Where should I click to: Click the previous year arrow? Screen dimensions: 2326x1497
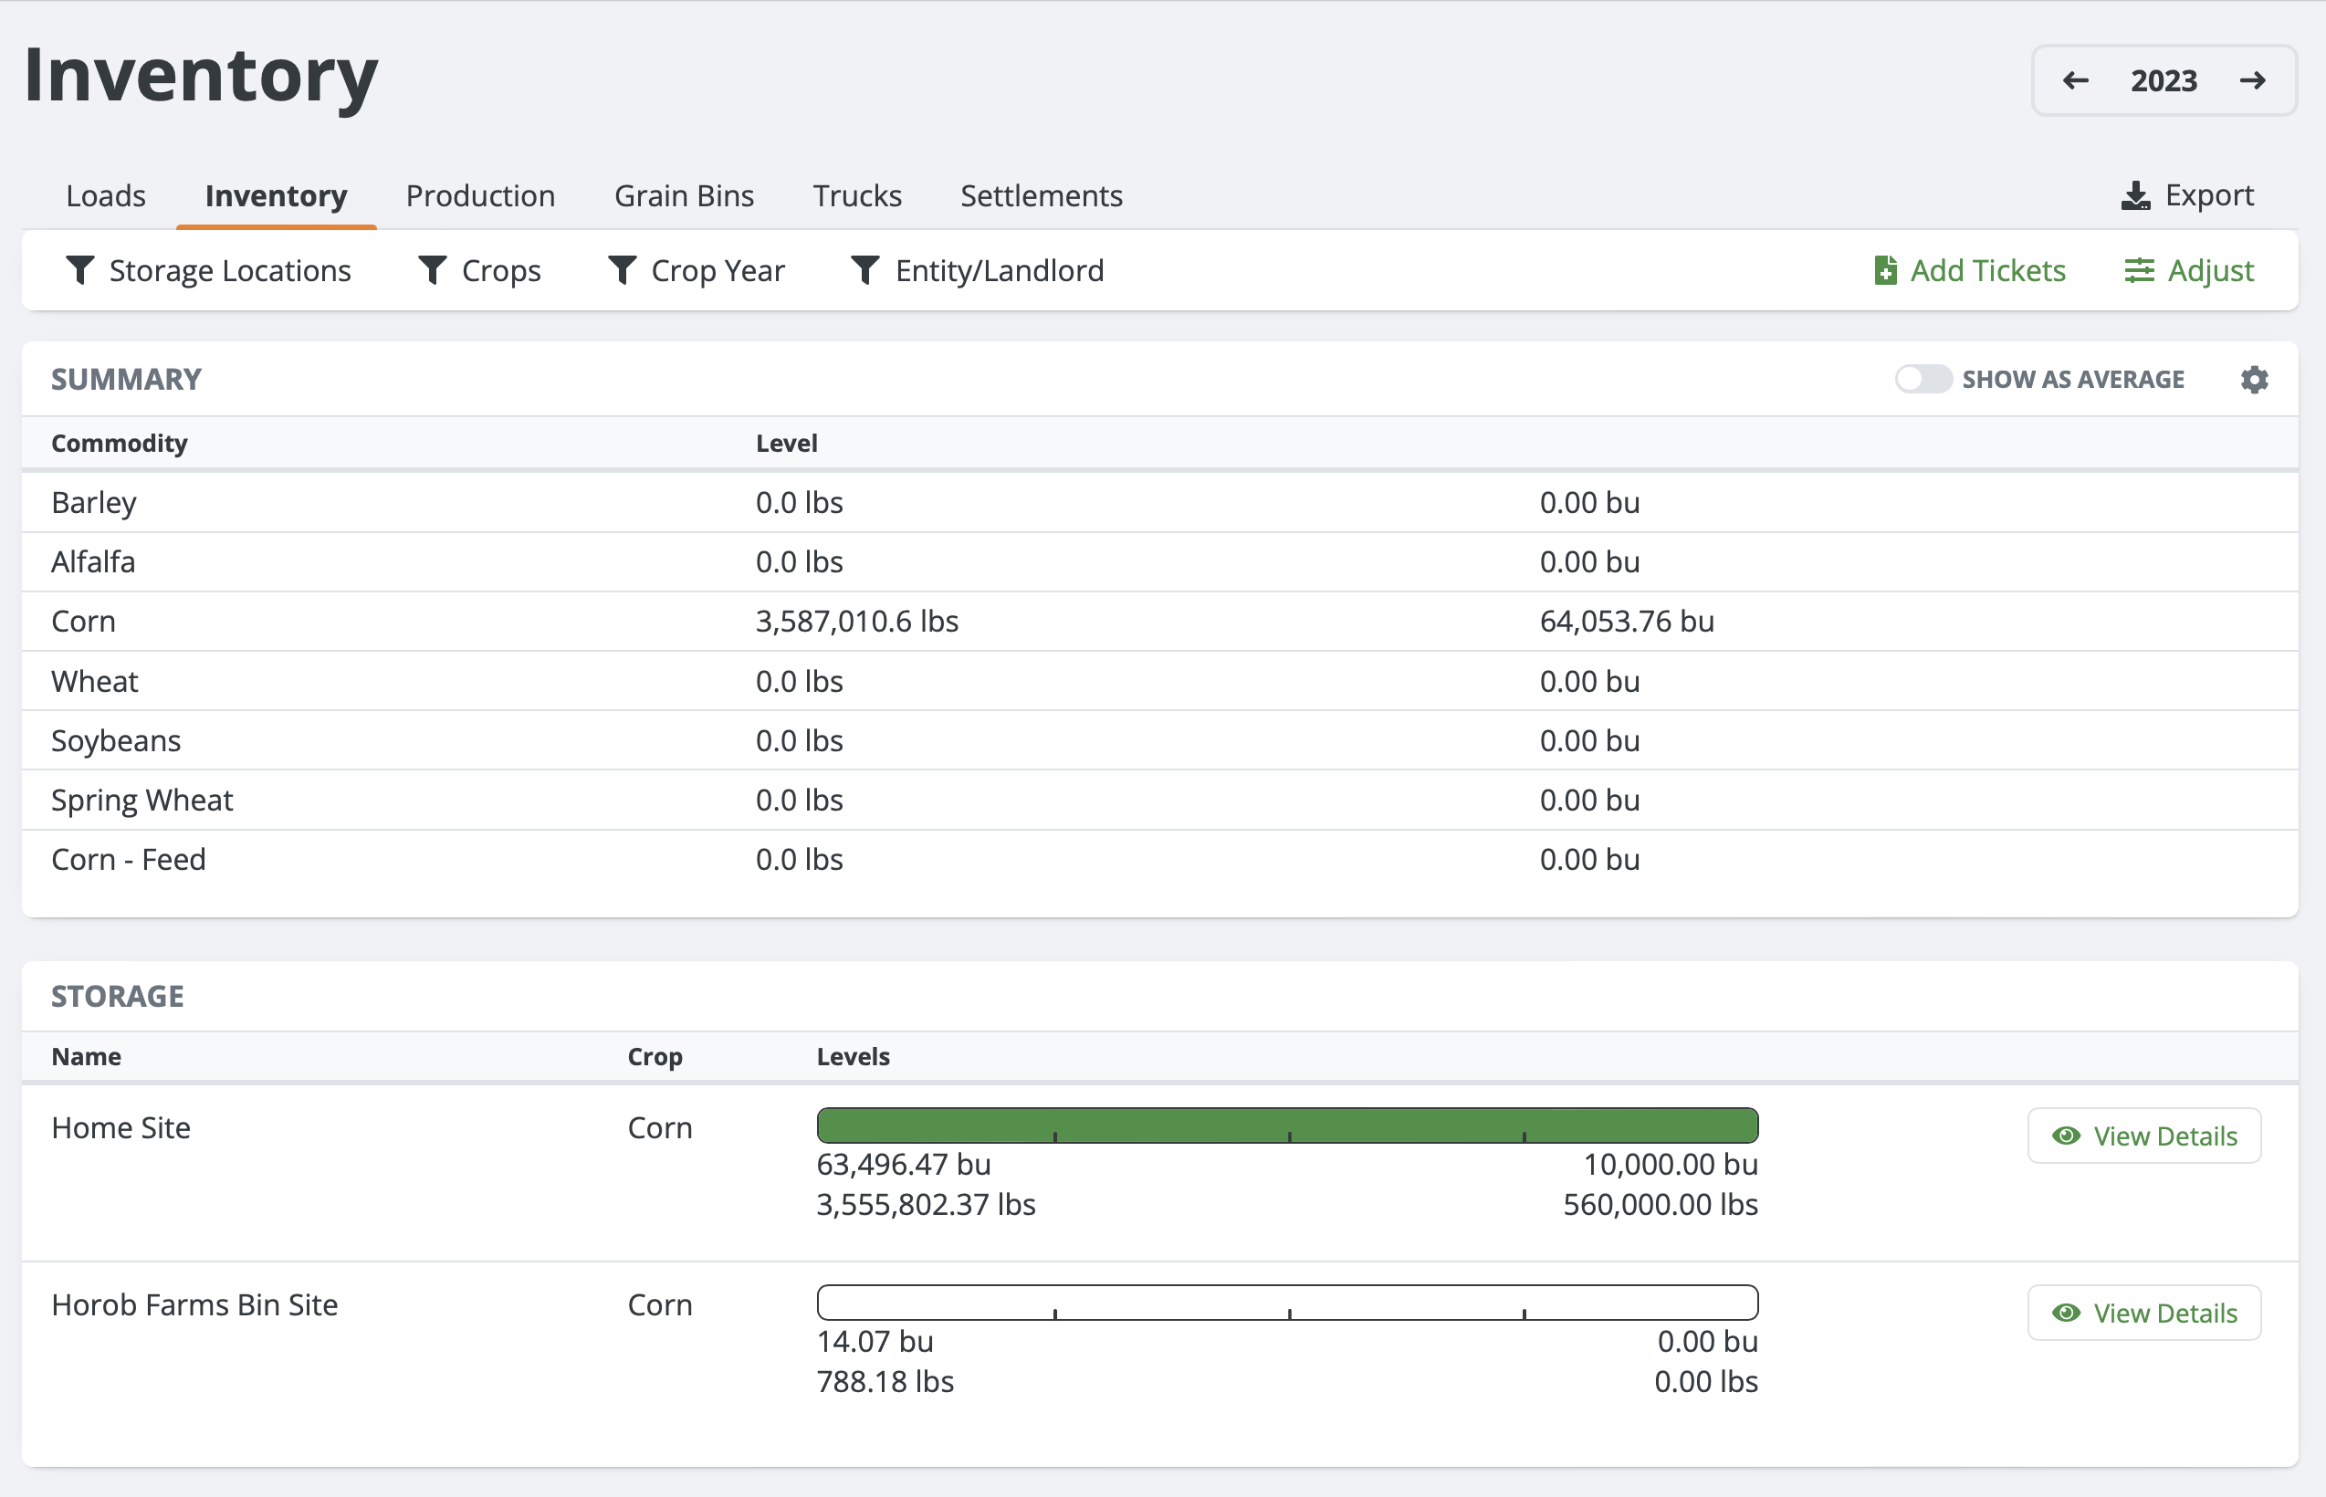[x=2075, y=80]
